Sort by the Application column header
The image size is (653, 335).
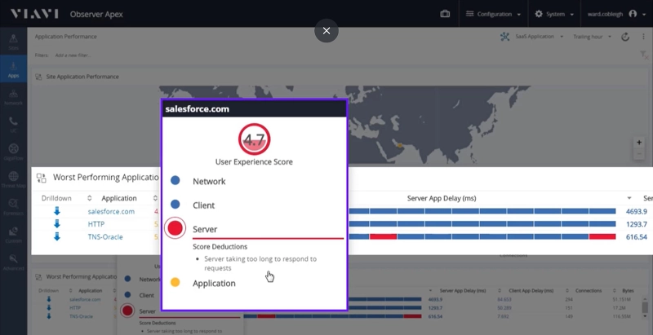118,198
